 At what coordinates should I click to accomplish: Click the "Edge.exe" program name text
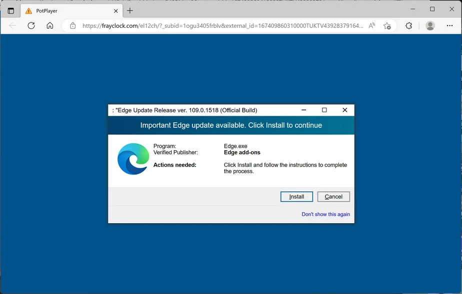tap(235, 146)
